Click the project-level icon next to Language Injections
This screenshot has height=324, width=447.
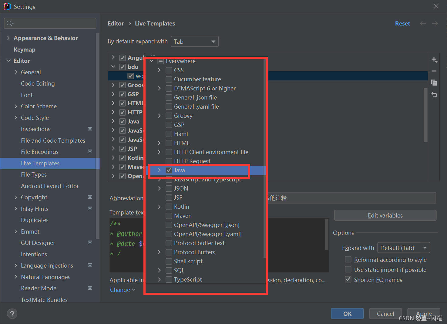[90, 265]
